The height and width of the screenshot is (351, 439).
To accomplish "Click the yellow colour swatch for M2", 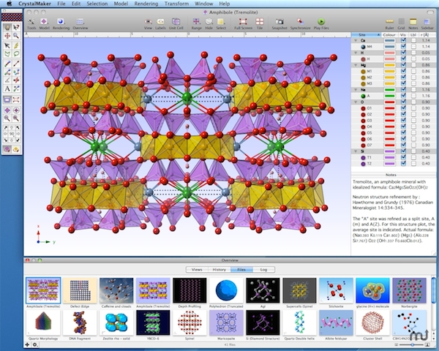I will coord(389,78).
